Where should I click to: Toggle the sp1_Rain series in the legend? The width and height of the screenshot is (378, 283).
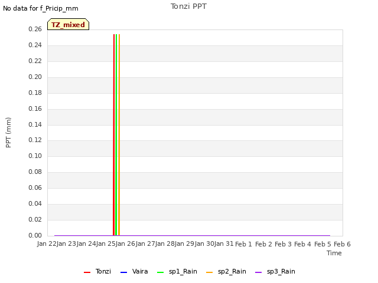point(177,271)
